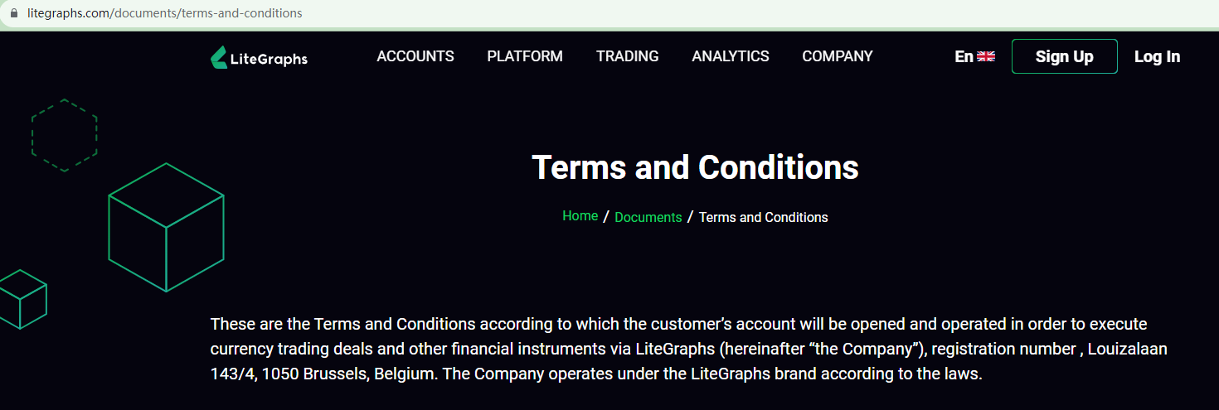Click the LiteGraphs wordmark text
Screen dimensions: 1219x410
coord(270,59)
